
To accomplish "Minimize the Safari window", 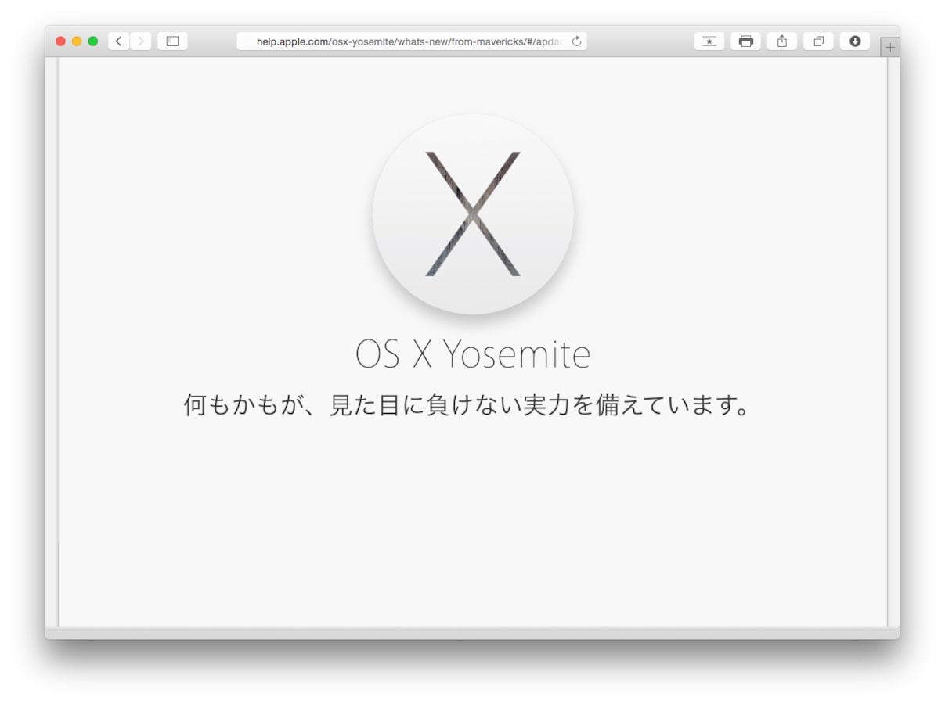I will pyautogui.click(x=77, y=41).
